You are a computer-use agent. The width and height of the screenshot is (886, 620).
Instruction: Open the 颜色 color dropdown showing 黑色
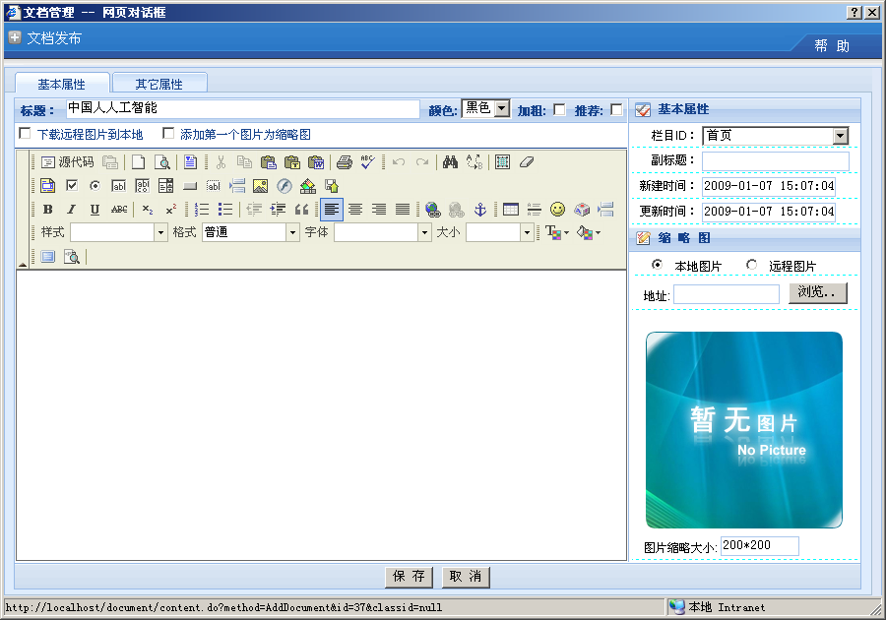(486, 108)
